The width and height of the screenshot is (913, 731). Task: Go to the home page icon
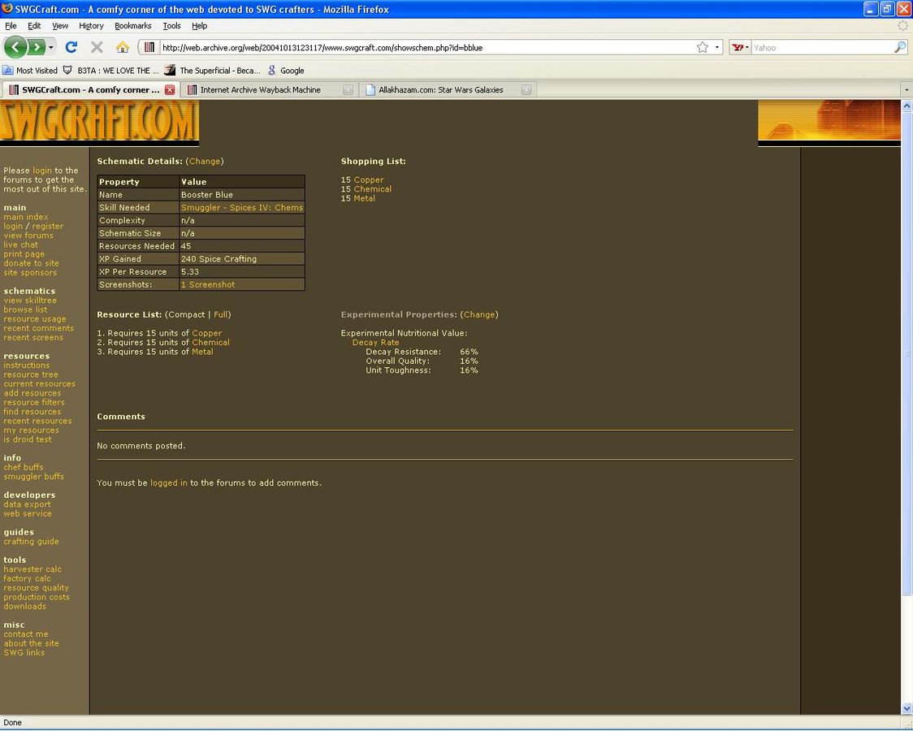[122, 47]
